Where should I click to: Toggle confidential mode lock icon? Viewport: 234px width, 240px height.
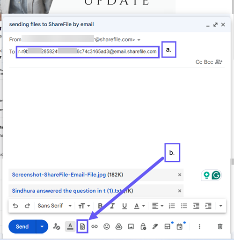pos(143,226)
